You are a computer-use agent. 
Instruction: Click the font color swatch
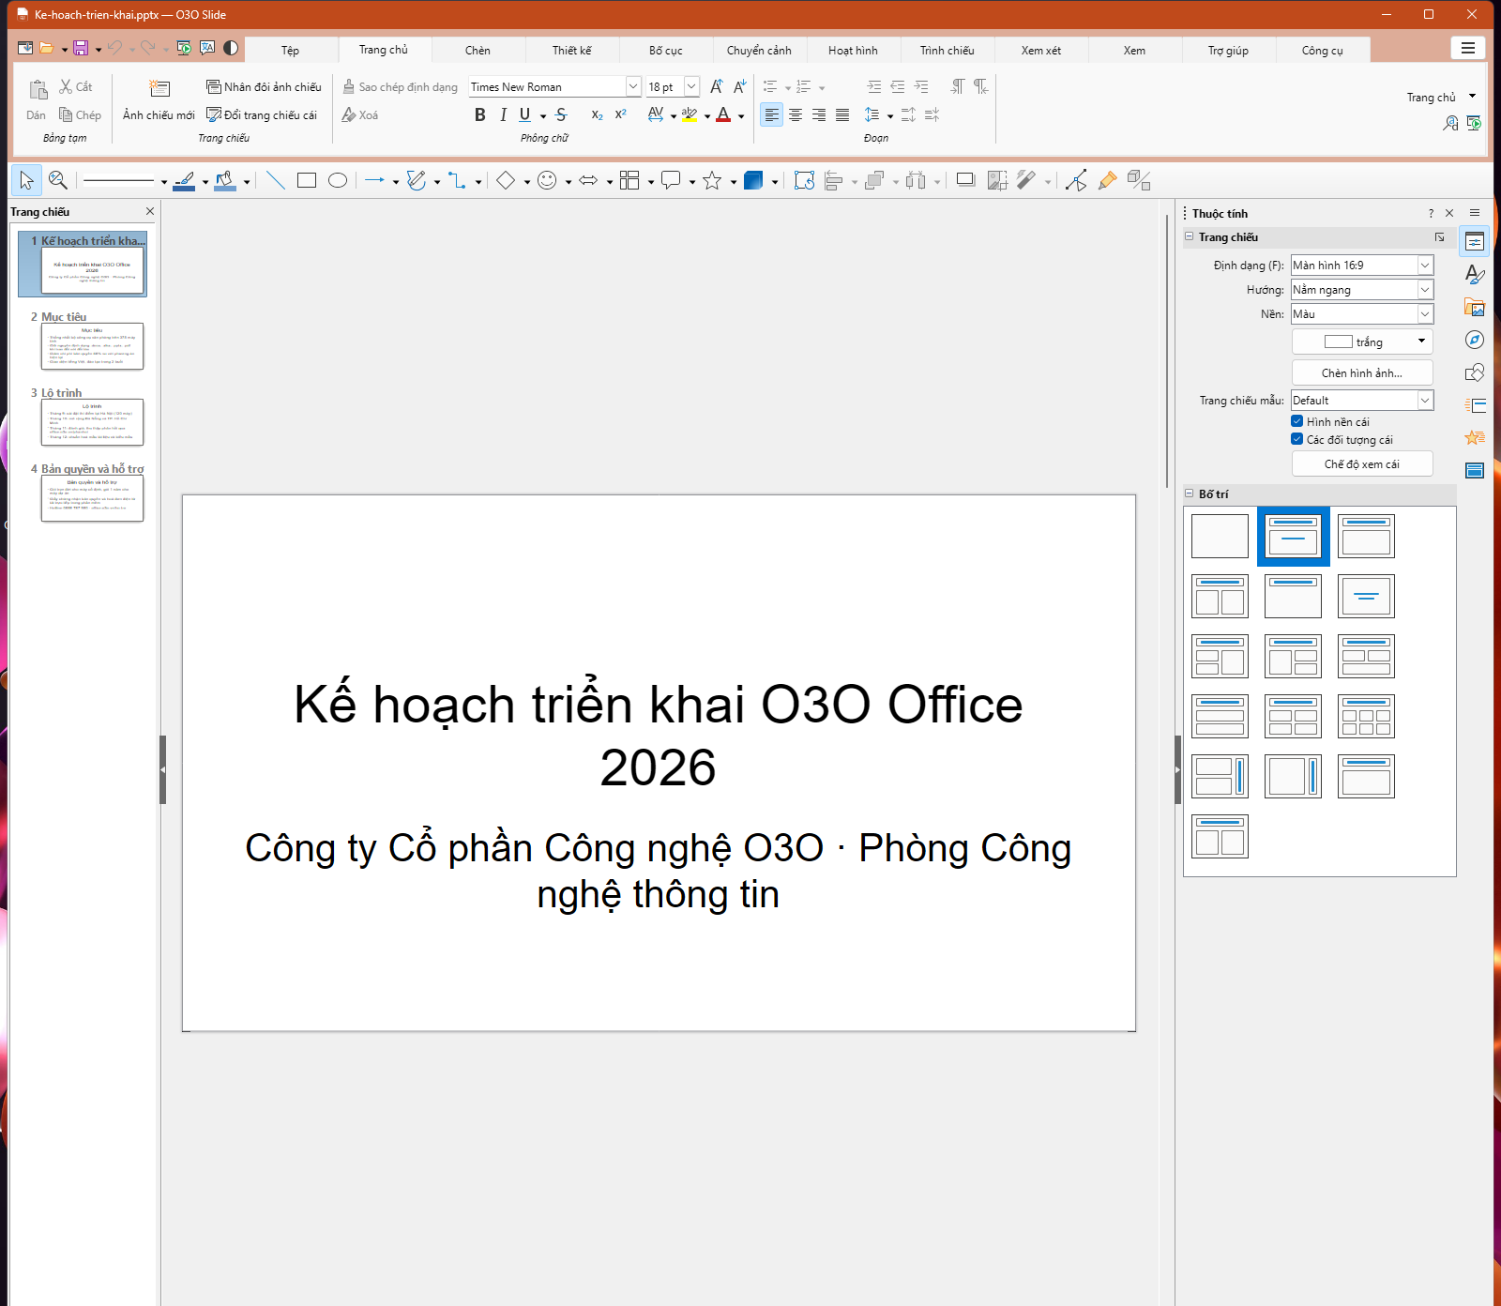tap(723, 114)
